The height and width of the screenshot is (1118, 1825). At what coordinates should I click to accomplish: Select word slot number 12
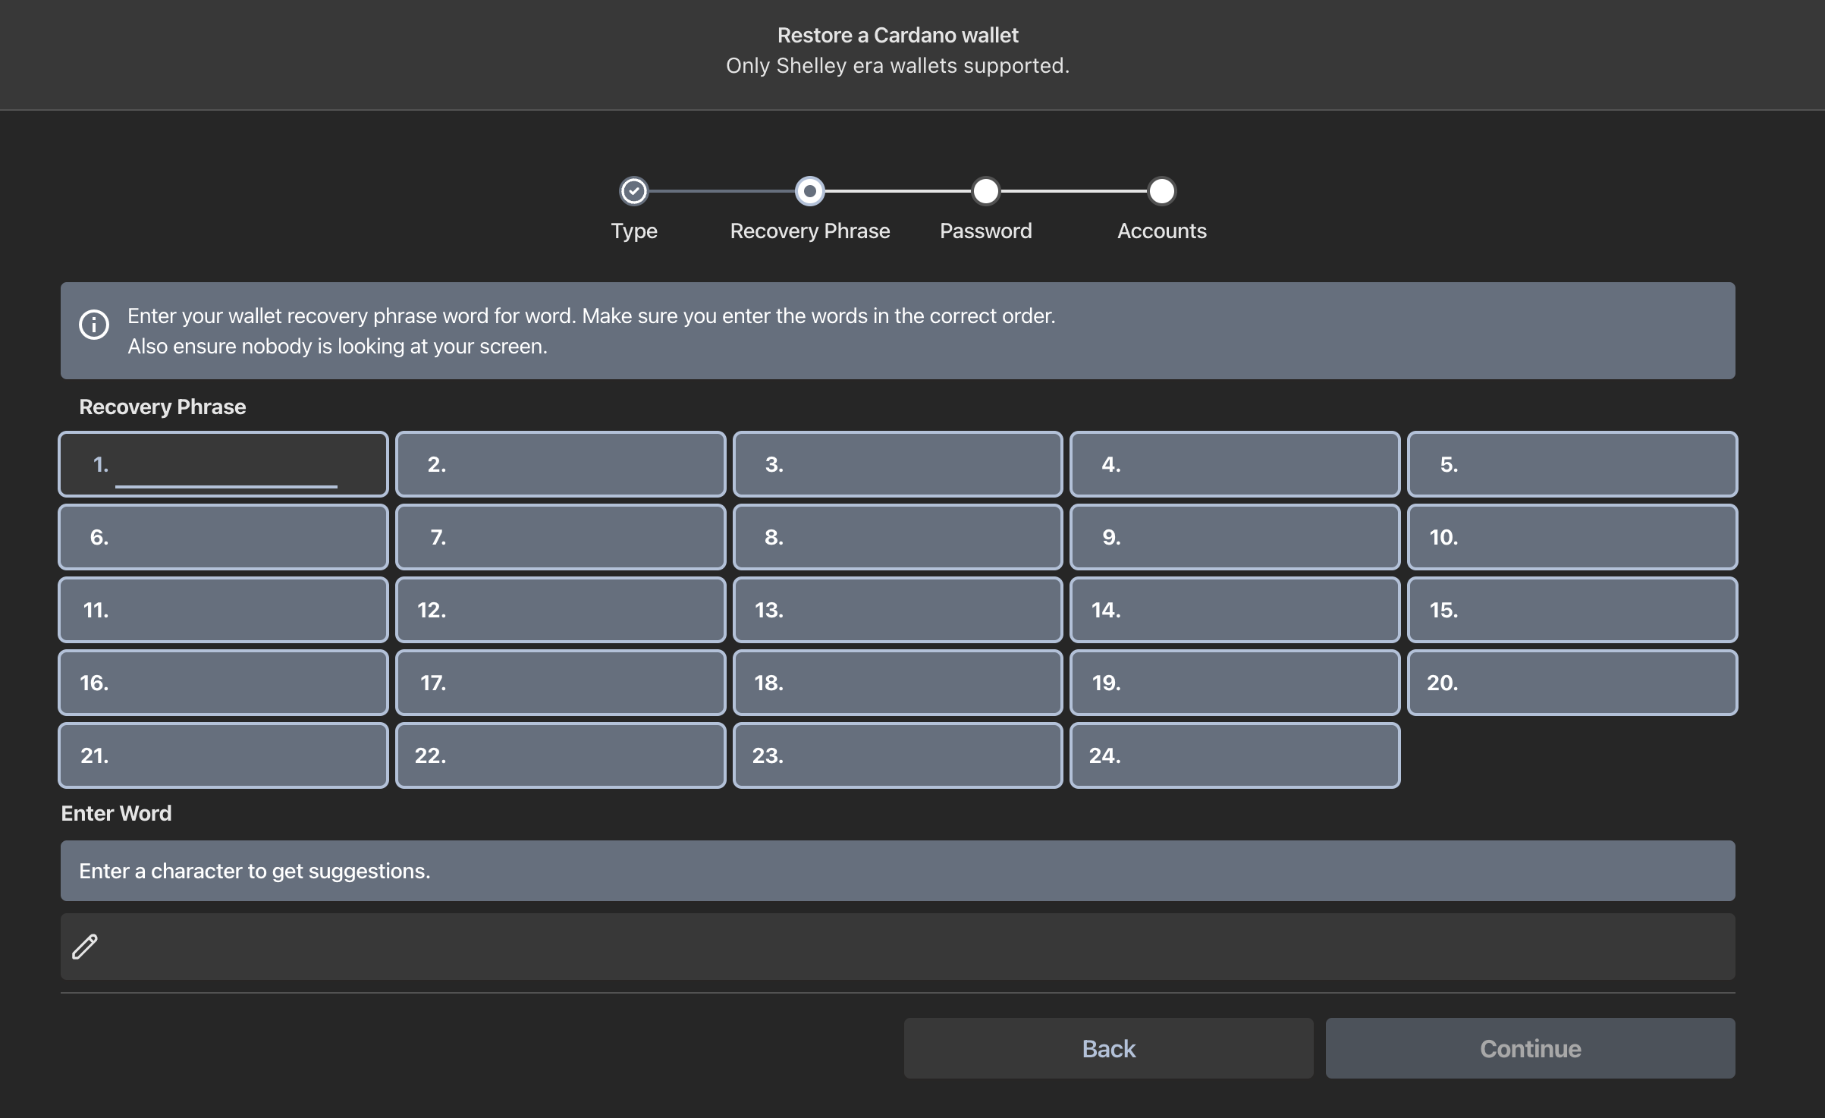561,610
